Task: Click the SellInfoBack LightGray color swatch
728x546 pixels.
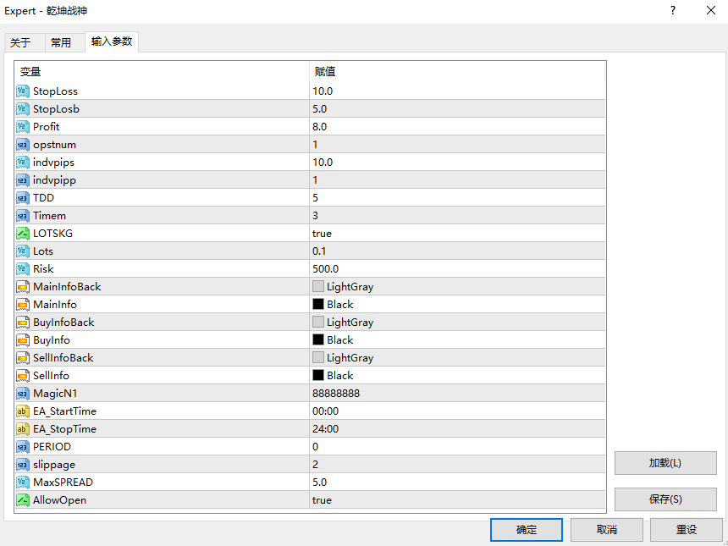Action: (318, 358)
